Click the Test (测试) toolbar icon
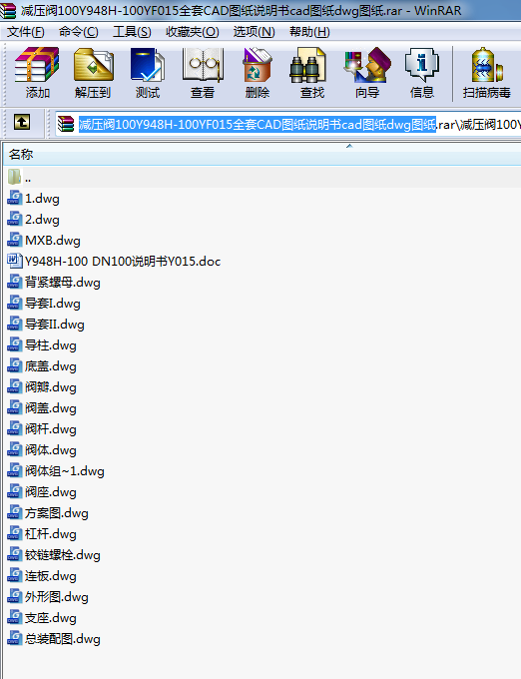Viewport: 521px width, 679px height. pyautogui.click(x=148, y=65)
